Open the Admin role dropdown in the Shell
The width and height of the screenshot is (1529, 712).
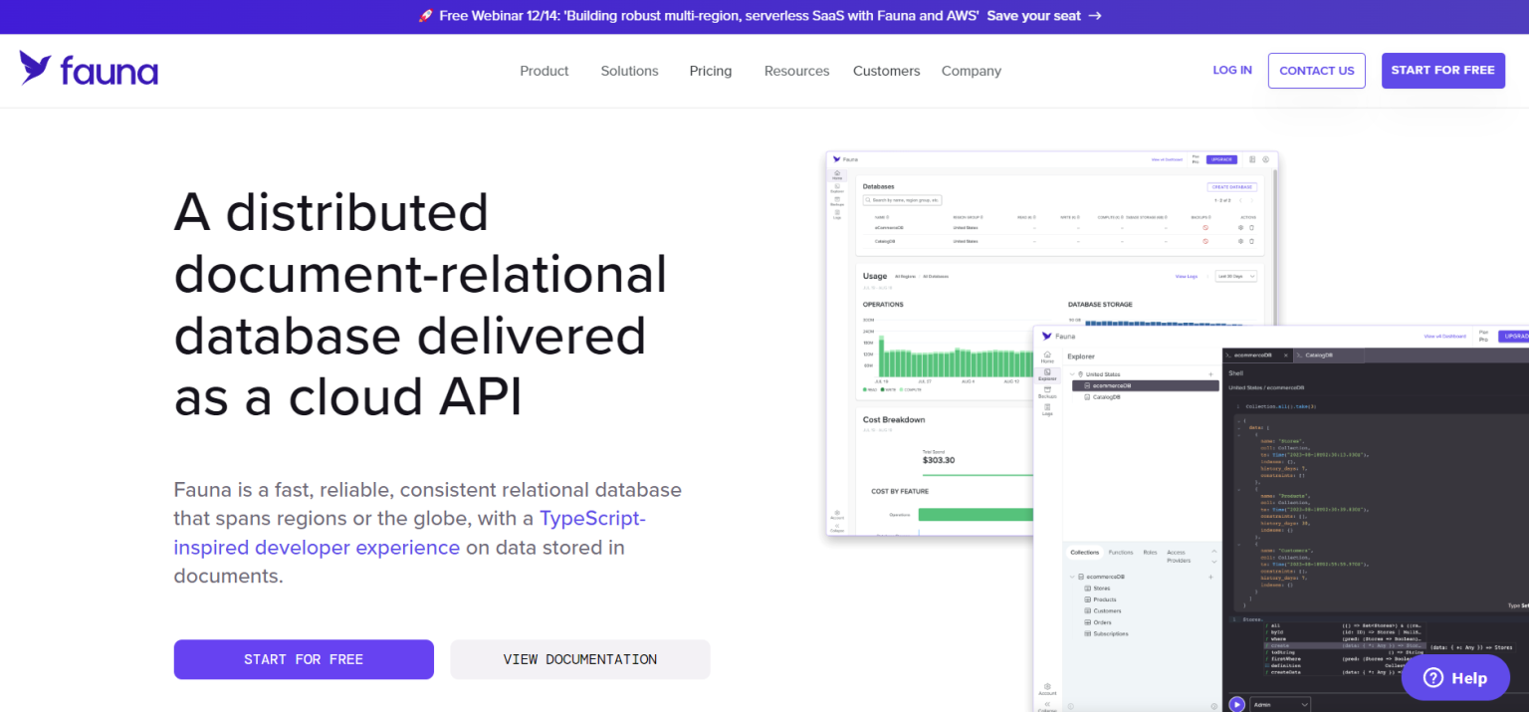[x=1280, y=704]
